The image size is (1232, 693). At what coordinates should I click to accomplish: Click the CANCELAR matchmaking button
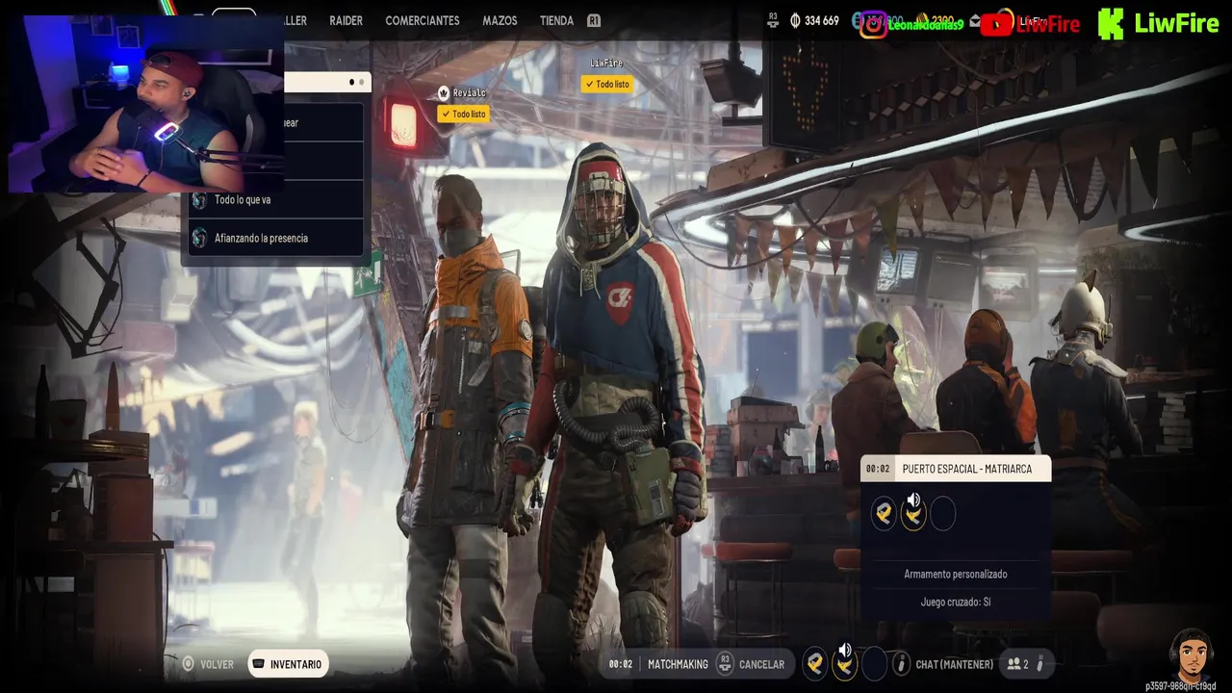coord(760,664)
